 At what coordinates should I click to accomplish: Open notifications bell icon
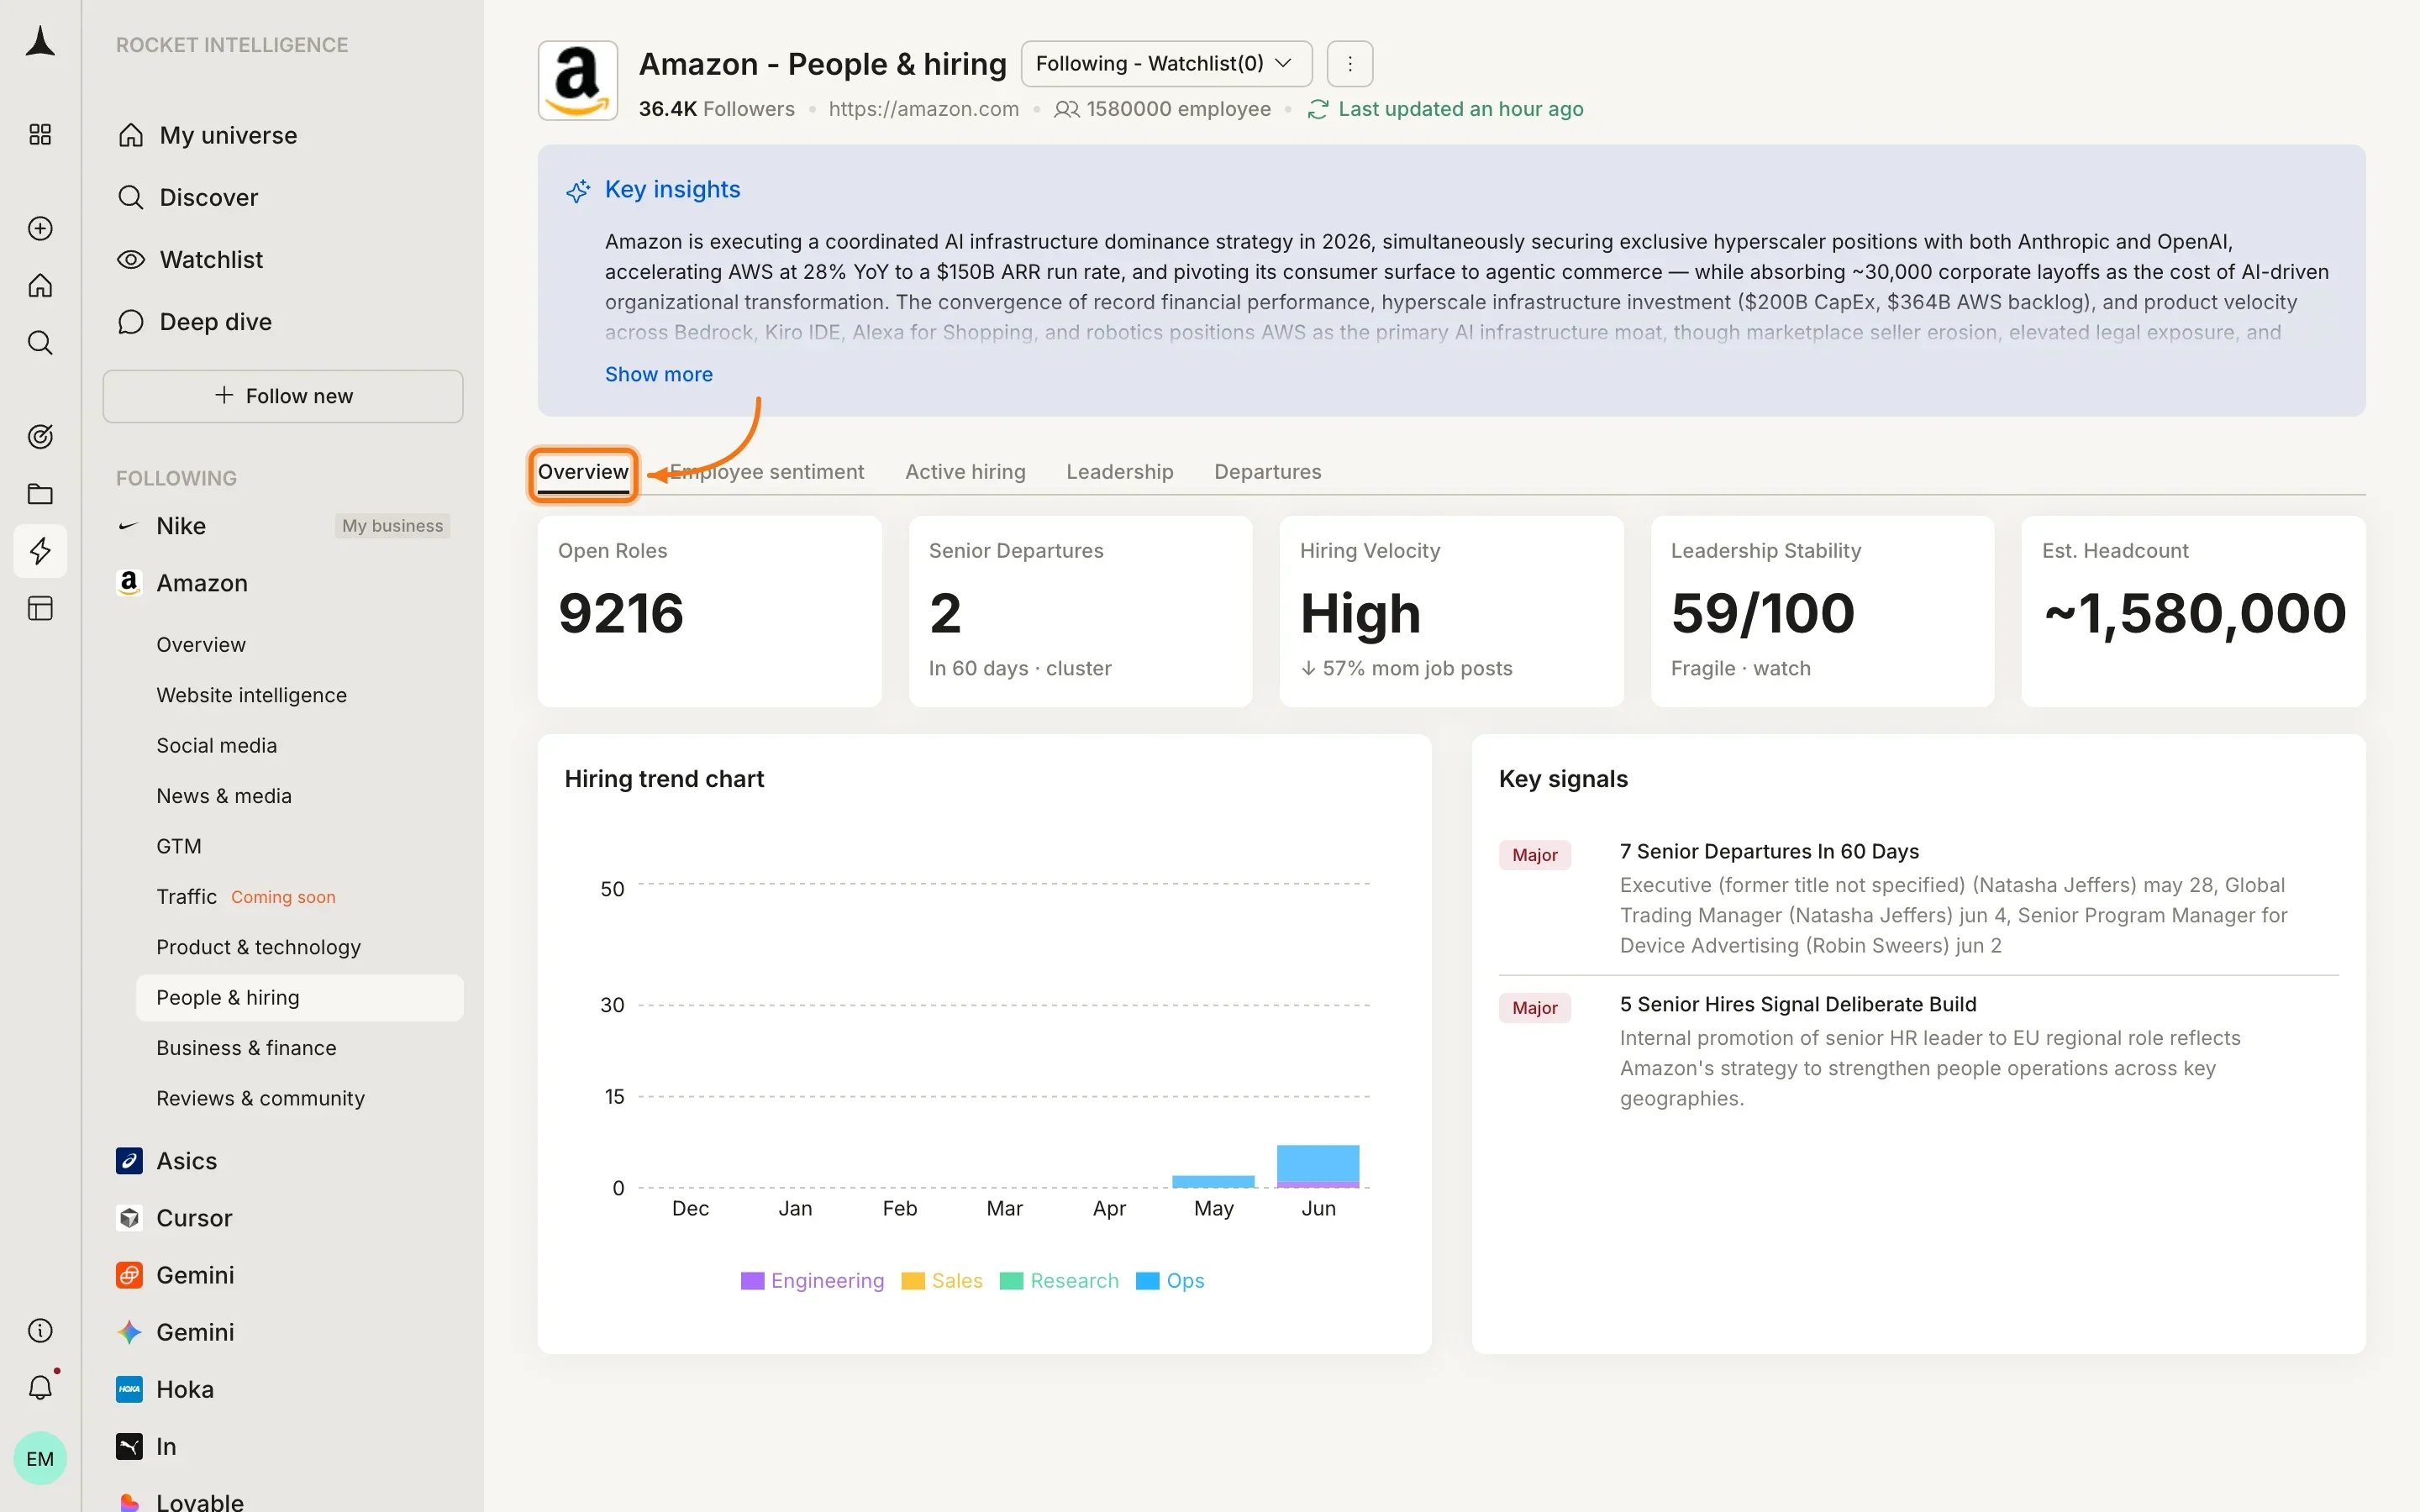tap(40, 1388)
